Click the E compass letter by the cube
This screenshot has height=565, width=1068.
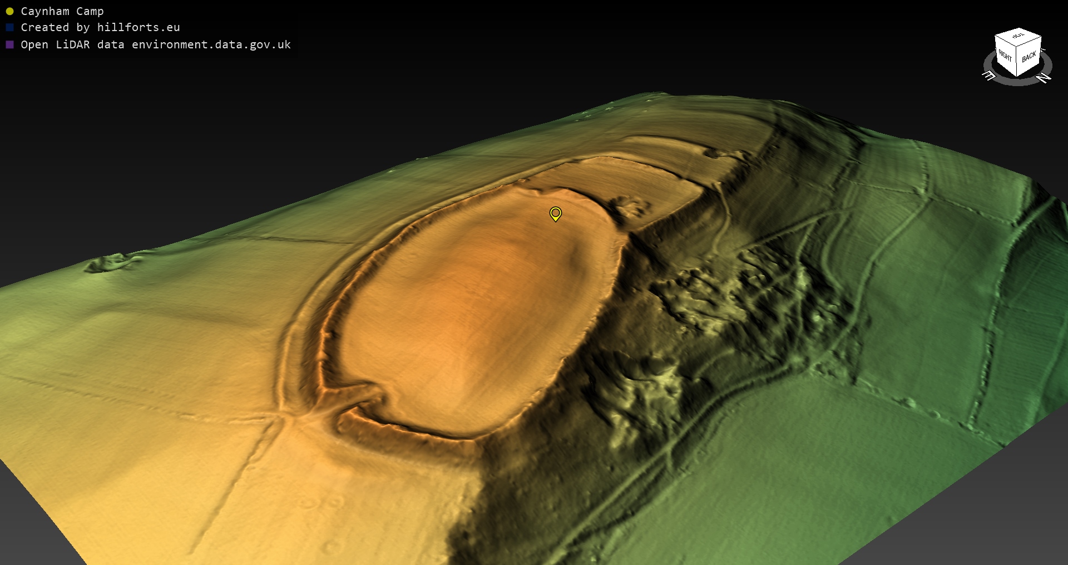tap(988, 75)
